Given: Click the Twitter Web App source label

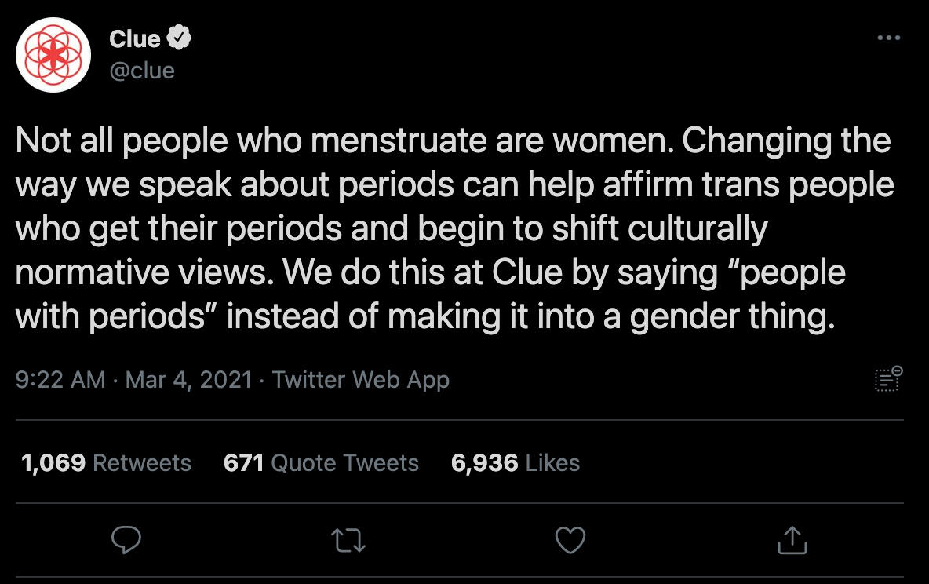Looking at the screenshot, I should pyautogui.click(x=360, y=380).
